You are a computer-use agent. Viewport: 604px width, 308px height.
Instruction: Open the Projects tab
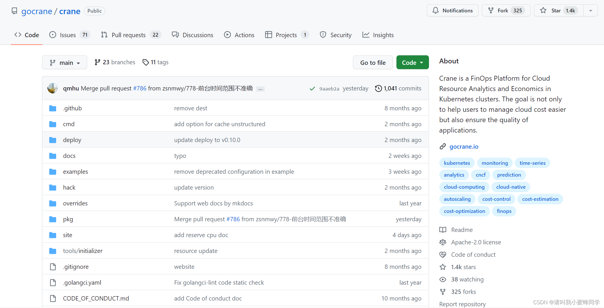(287, 35)
